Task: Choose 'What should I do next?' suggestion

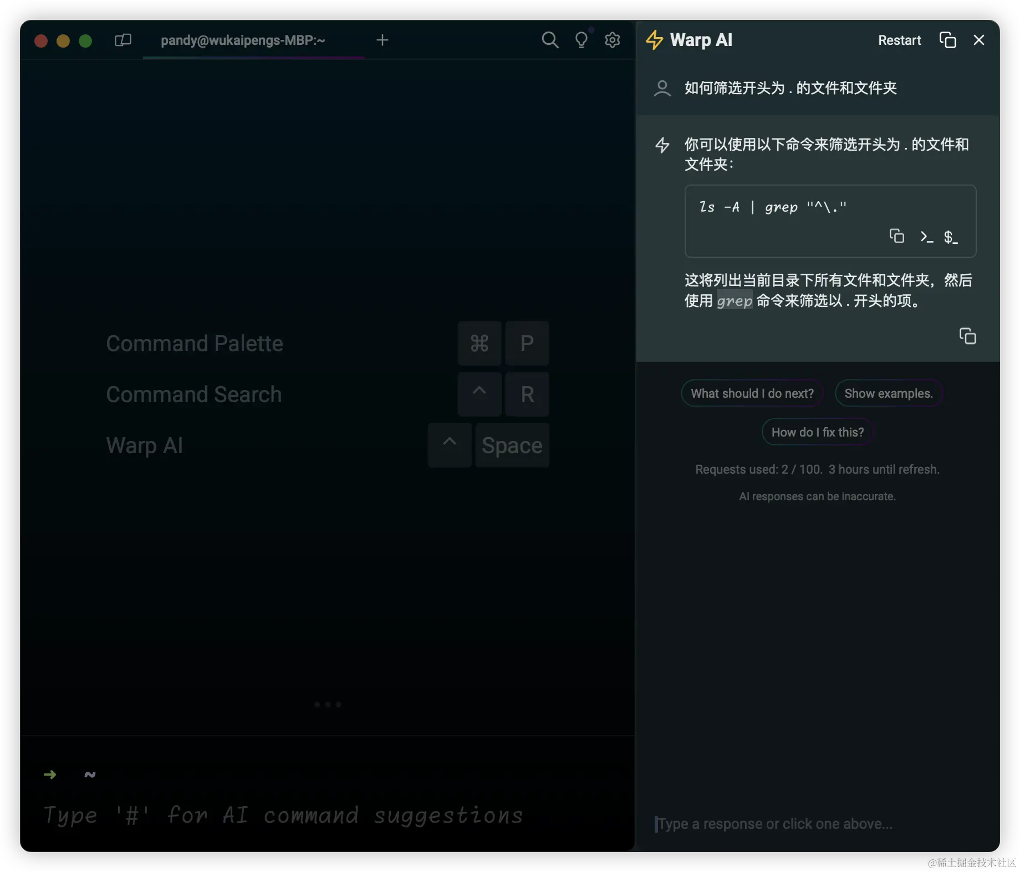Action: pyautogui.click(x=752, y=393)
